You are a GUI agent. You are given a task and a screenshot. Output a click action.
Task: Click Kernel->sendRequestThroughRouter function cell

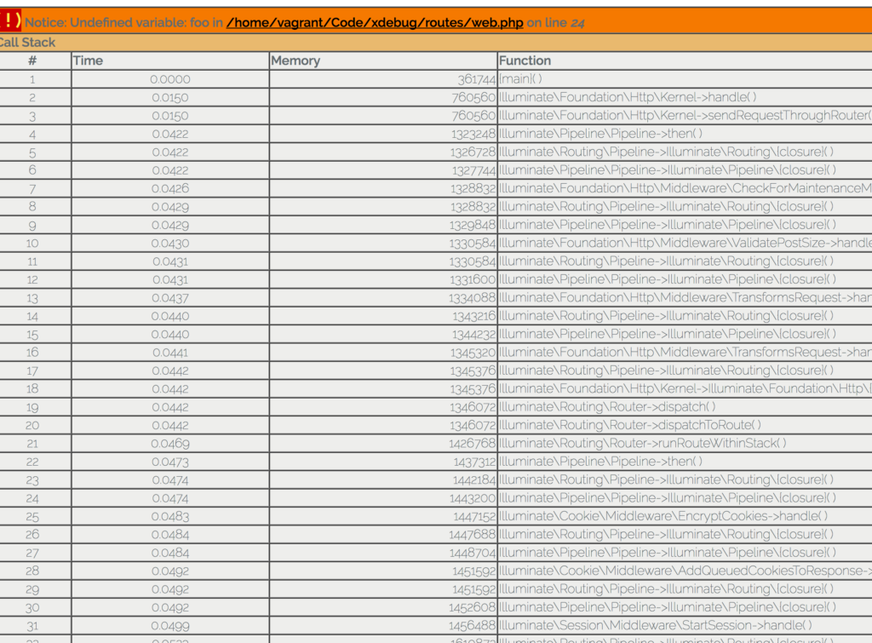[686, 115]
